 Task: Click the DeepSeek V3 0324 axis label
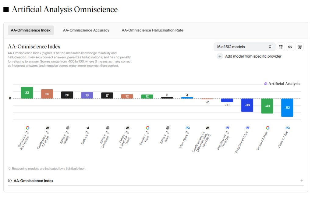coord(242,142)
